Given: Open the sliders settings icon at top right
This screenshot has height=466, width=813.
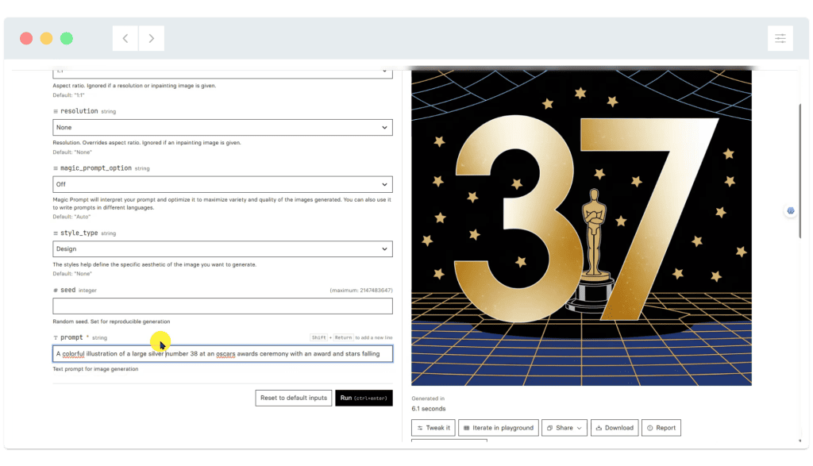Looking at the screenshot, I should tap(780, 38).
